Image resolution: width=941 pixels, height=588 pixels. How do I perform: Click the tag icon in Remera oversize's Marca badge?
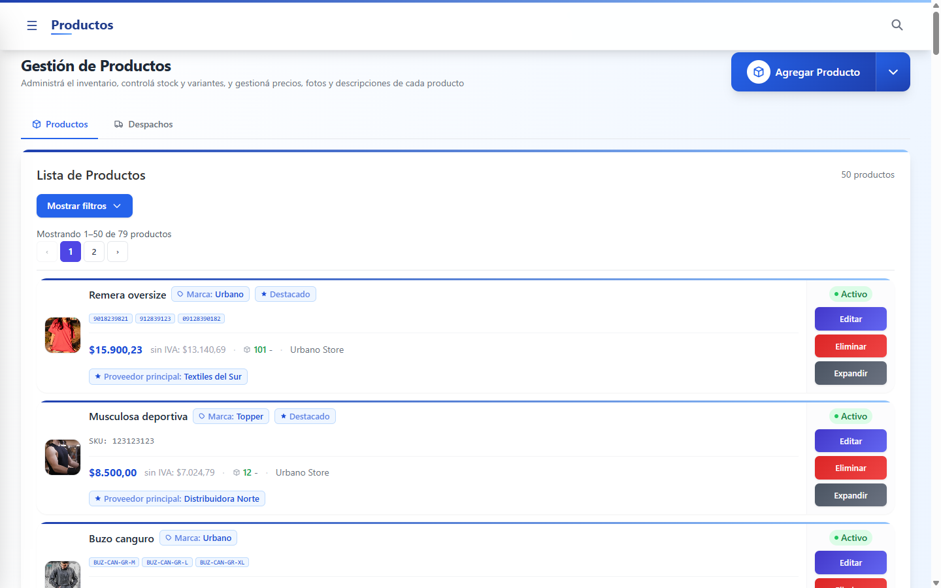click(180, 294)
